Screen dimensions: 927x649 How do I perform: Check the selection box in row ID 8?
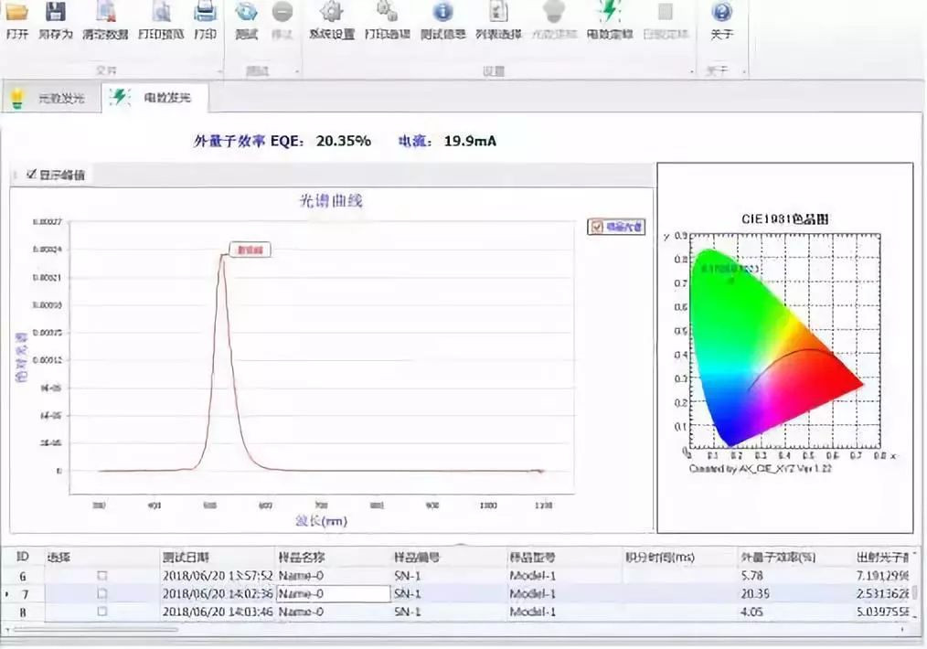[x=102, y=612]
